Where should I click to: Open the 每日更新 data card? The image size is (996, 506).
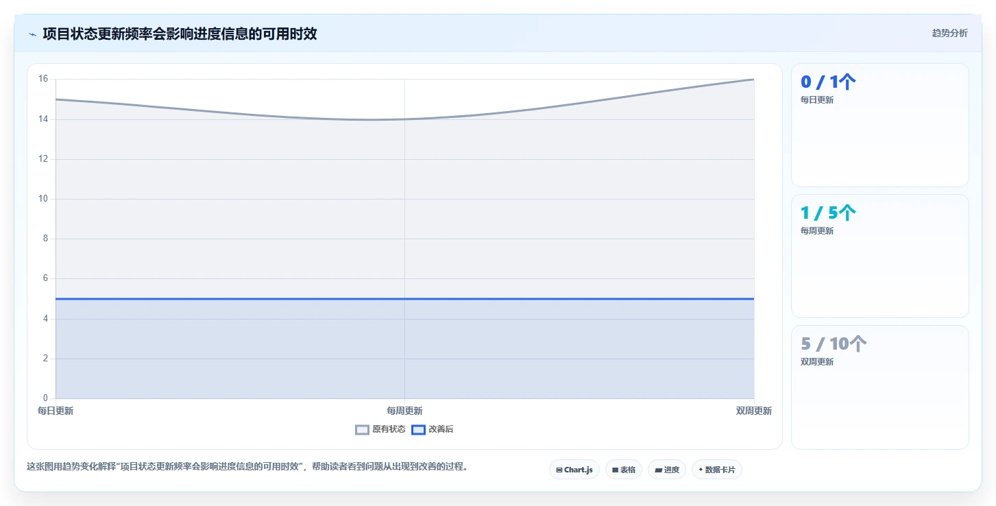point(880,125)
